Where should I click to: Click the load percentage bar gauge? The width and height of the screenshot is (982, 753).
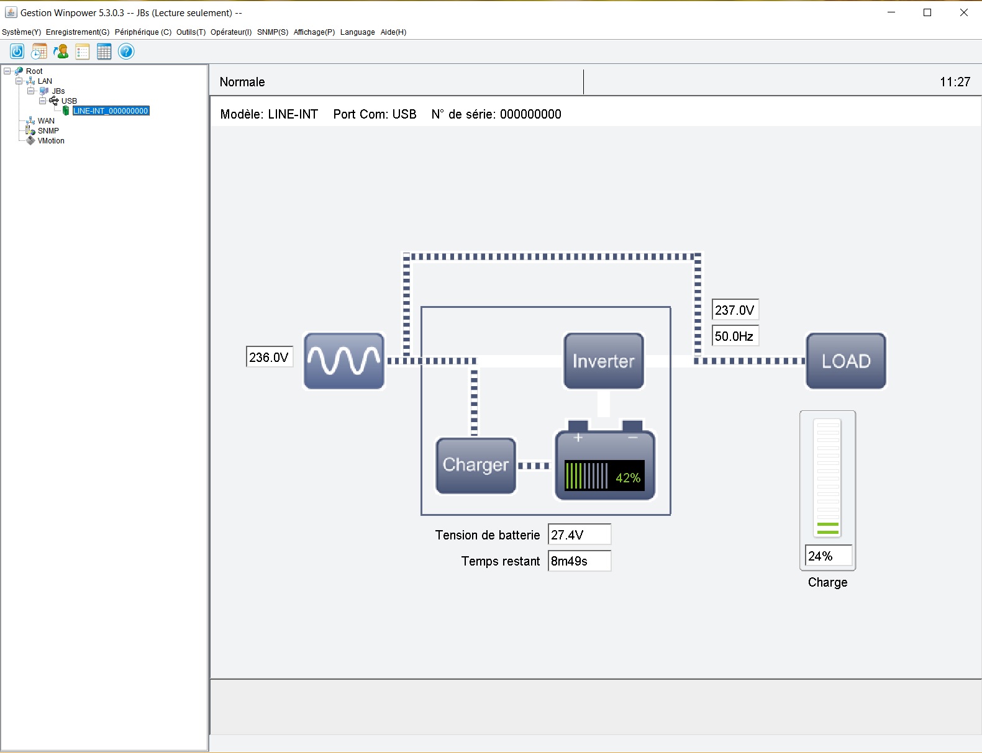(x=827, y=477)
